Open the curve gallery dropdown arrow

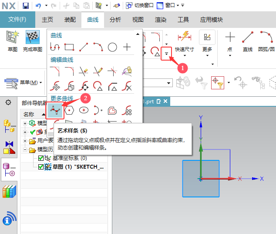click(x=166, y=54)
